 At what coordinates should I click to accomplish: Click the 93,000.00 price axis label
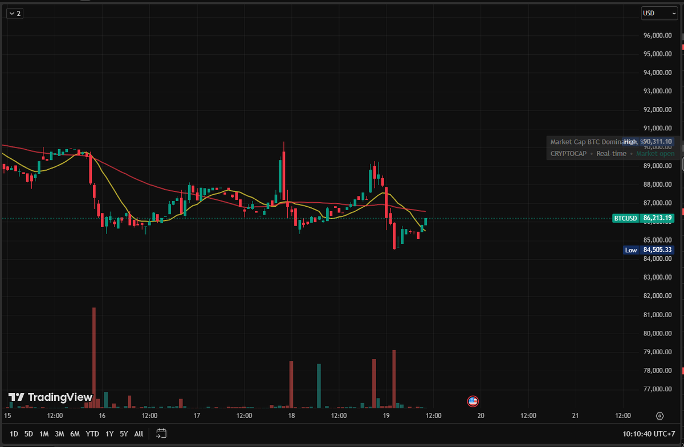[658, 91]
